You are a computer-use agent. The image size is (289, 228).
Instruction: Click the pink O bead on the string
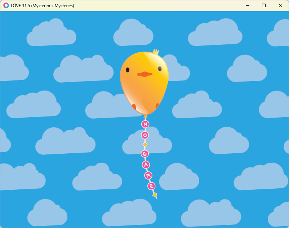(x=145, y=135)
